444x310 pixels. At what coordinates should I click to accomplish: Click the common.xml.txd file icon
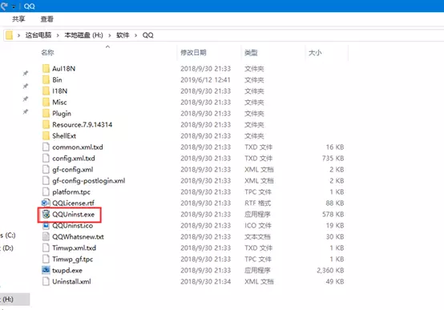46,147
